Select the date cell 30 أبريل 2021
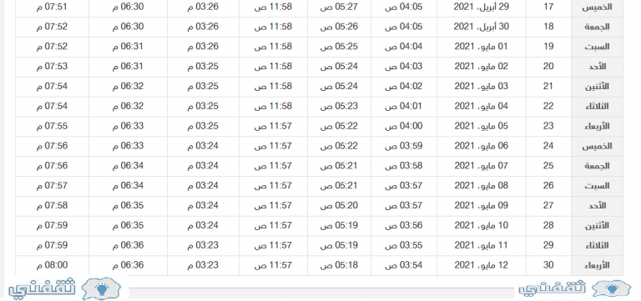Screen dimensions: 641x301 tap(481, 27)
